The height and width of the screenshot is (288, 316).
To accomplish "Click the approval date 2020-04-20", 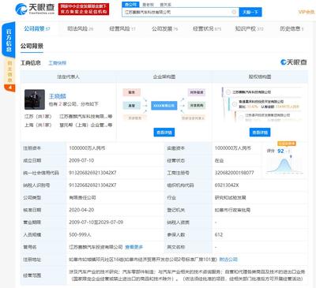I will point(81,210).
